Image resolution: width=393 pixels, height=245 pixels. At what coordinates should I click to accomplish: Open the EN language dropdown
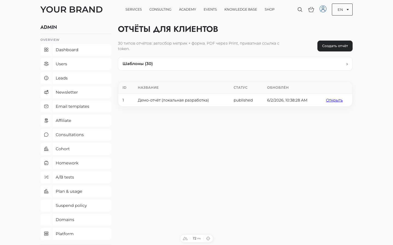[x=342, y=10]
